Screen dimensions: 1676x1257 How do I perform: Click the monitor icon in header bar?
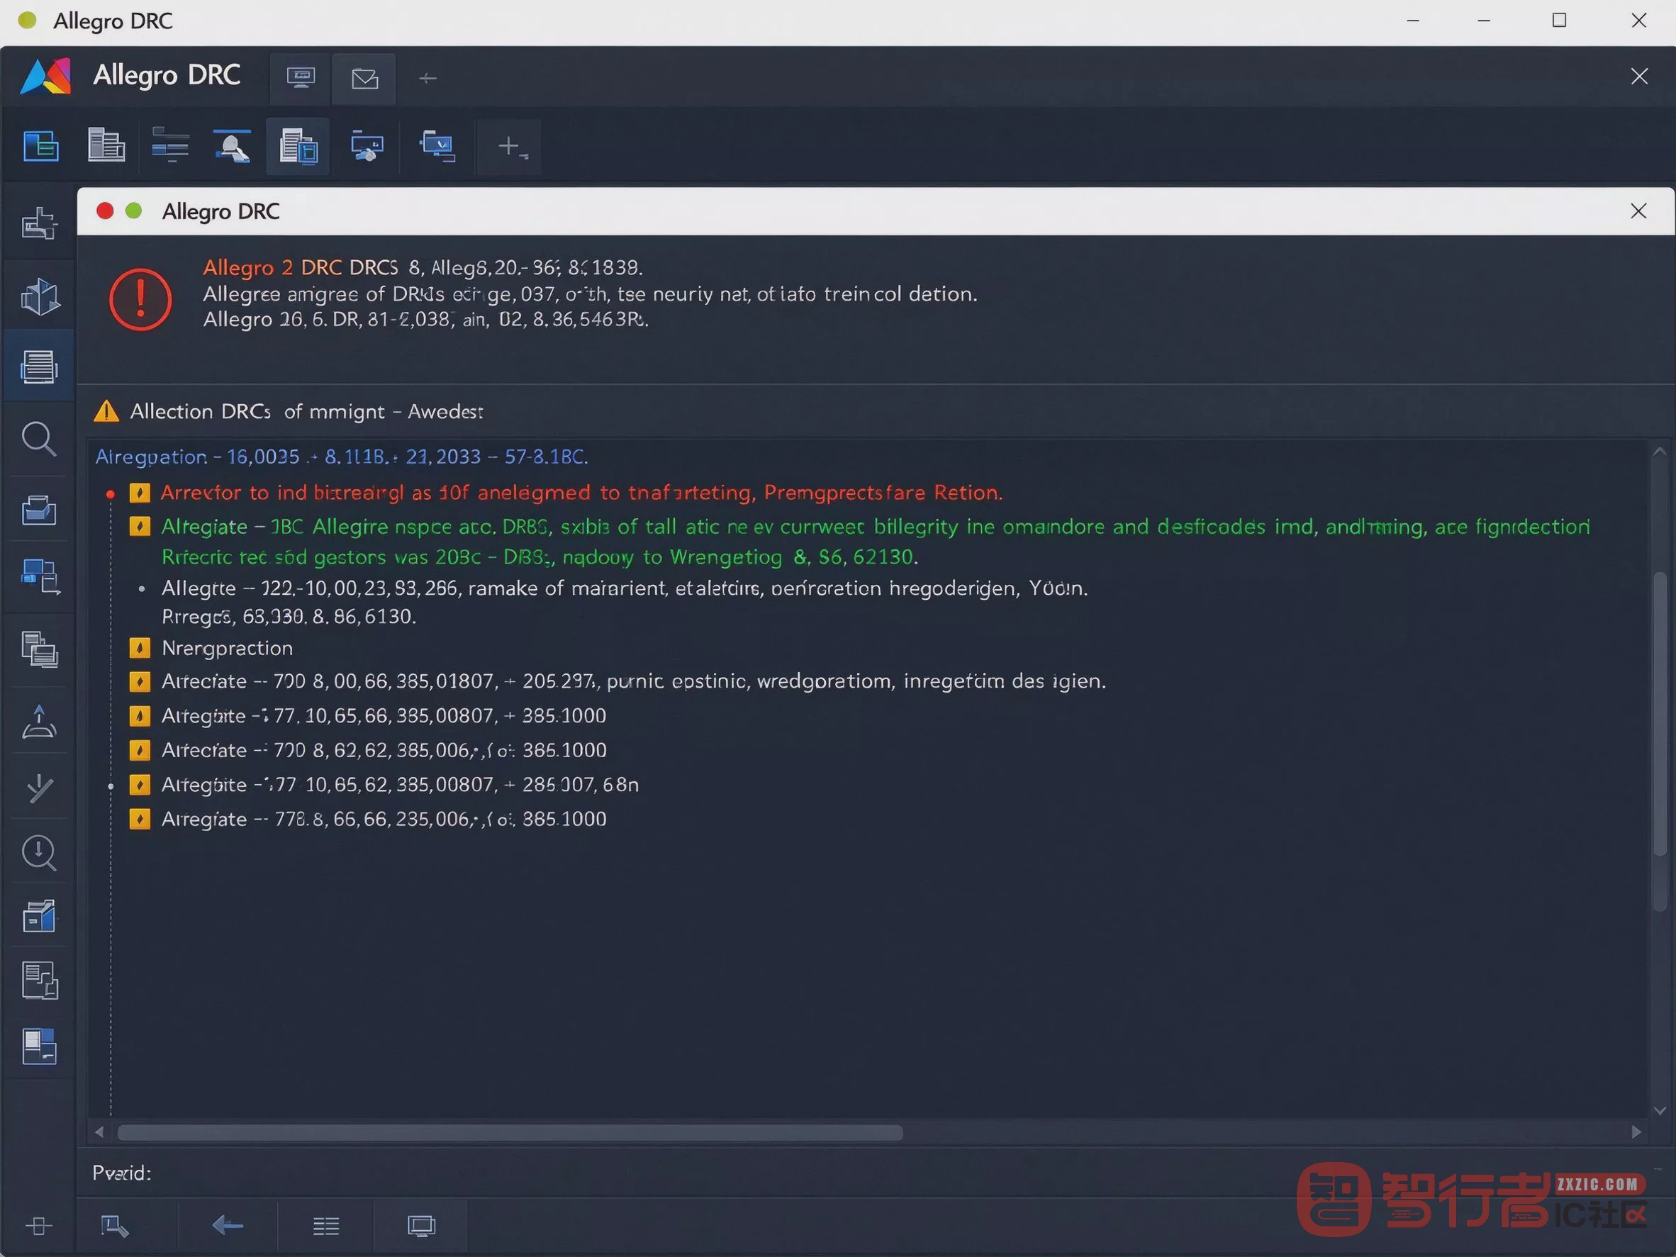point(301,78)
